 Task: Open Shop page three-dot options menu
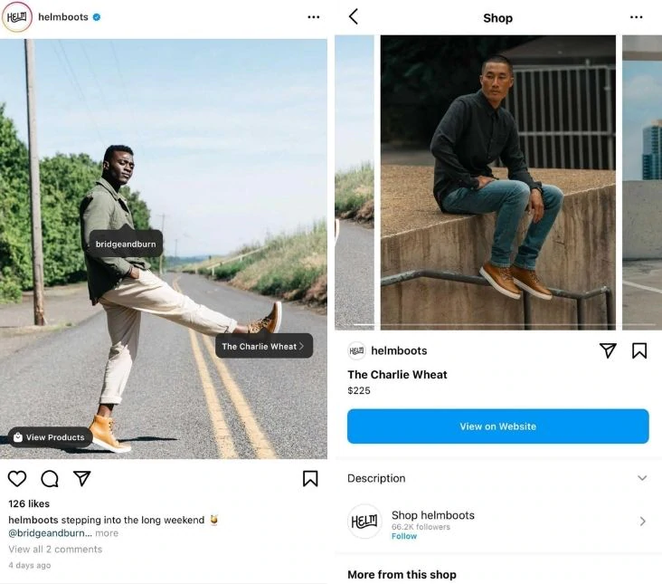click(x=636, y=17)
